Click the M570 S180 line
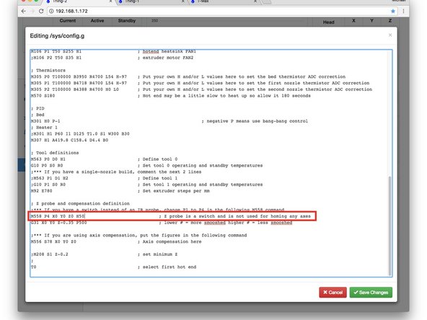427x320 pixels. coord(171,96)
